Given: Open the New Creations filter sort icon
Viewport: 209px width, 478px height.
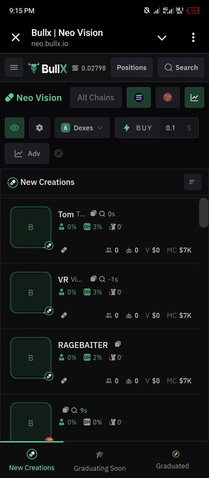Looking at the screenshot, I should click(x=193, y=182).
